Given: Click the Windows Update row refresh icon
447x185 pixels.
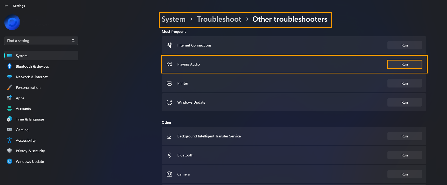Looking at the screenshot, I should [x=169, y=102].
